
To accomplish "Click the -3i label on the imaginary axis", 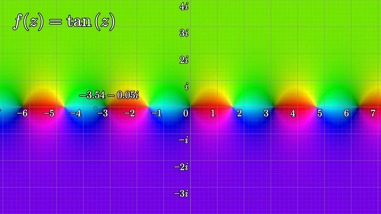I will [x=181, y=194].
